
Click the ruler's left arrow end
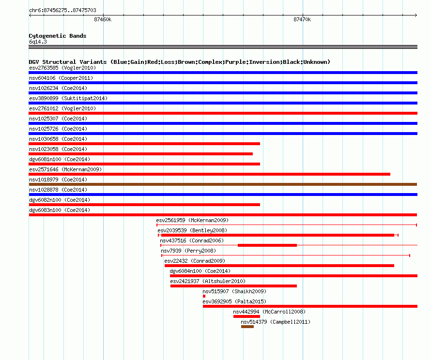click(x=30, y=15)
